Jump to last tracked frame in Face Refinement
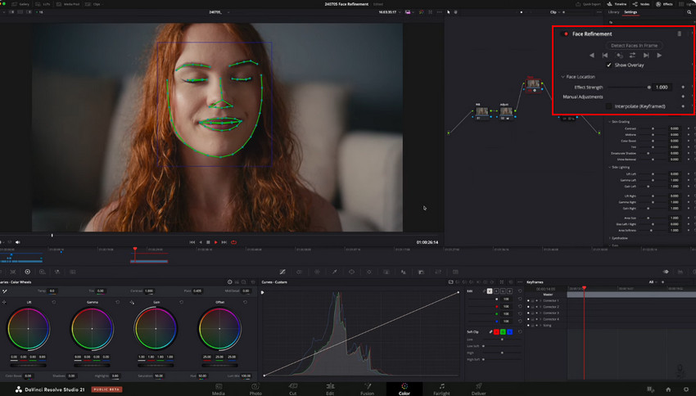This screenshot has width=696, height=396. click(x=646, y=56)
